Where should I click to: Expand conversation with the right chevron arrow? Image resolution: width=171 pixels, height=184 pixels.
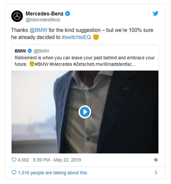click(156, 173)
